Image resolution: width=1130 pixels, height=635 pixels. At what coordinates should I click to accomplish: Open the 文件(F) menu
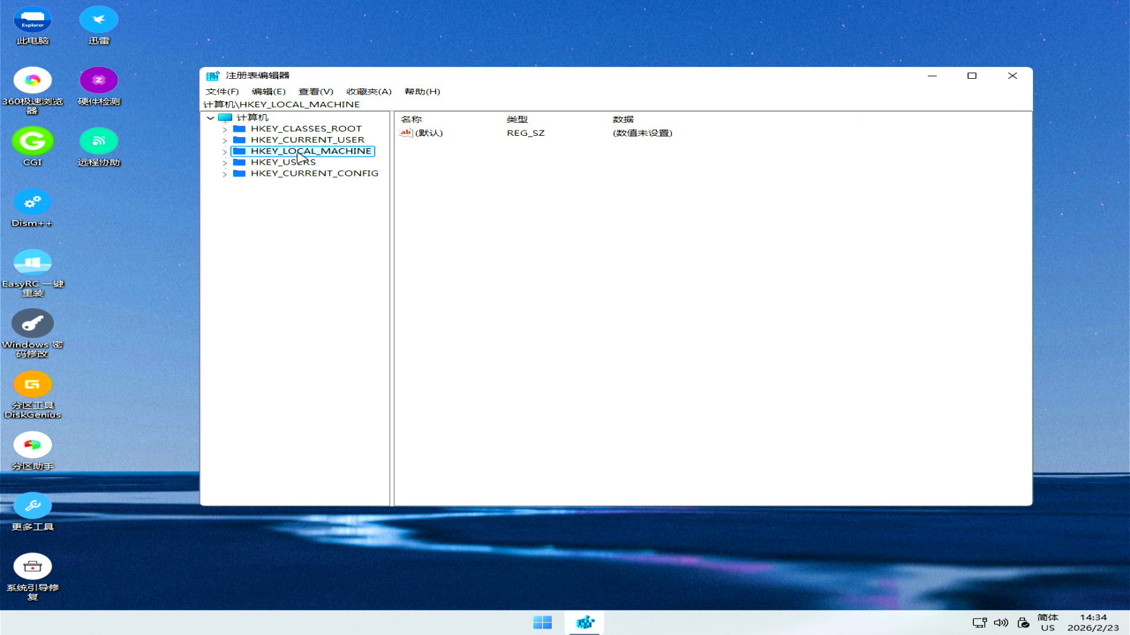click(222, 92)
